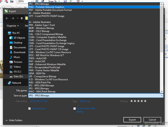The image size is (168, 127).
Task: Select This PC in navigation pane
Action: coord(14,33)
